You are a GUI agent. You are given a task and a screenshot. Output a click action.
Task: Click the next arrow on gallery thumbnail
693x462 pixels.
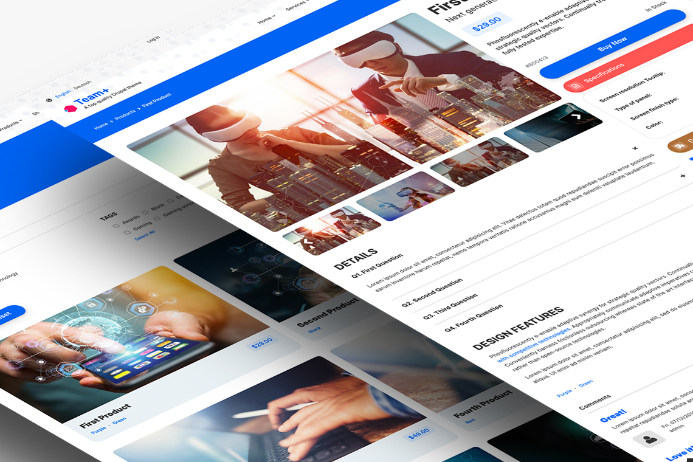(x=577, y=115)
